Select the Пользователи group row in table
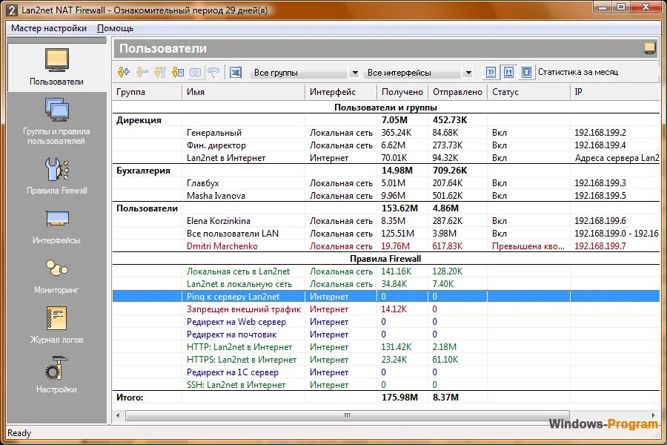Screen dimensions: 667x445 pyautogui.click(x=386, y=208)
